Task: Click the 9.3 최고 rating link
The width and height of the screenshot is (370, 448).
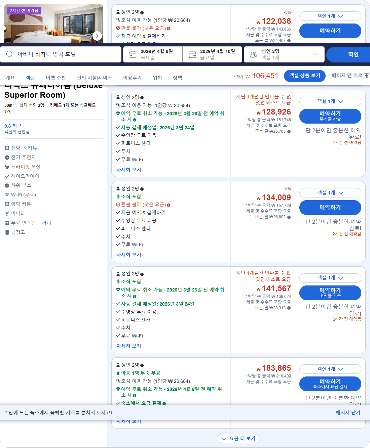Action: [13, 126]
